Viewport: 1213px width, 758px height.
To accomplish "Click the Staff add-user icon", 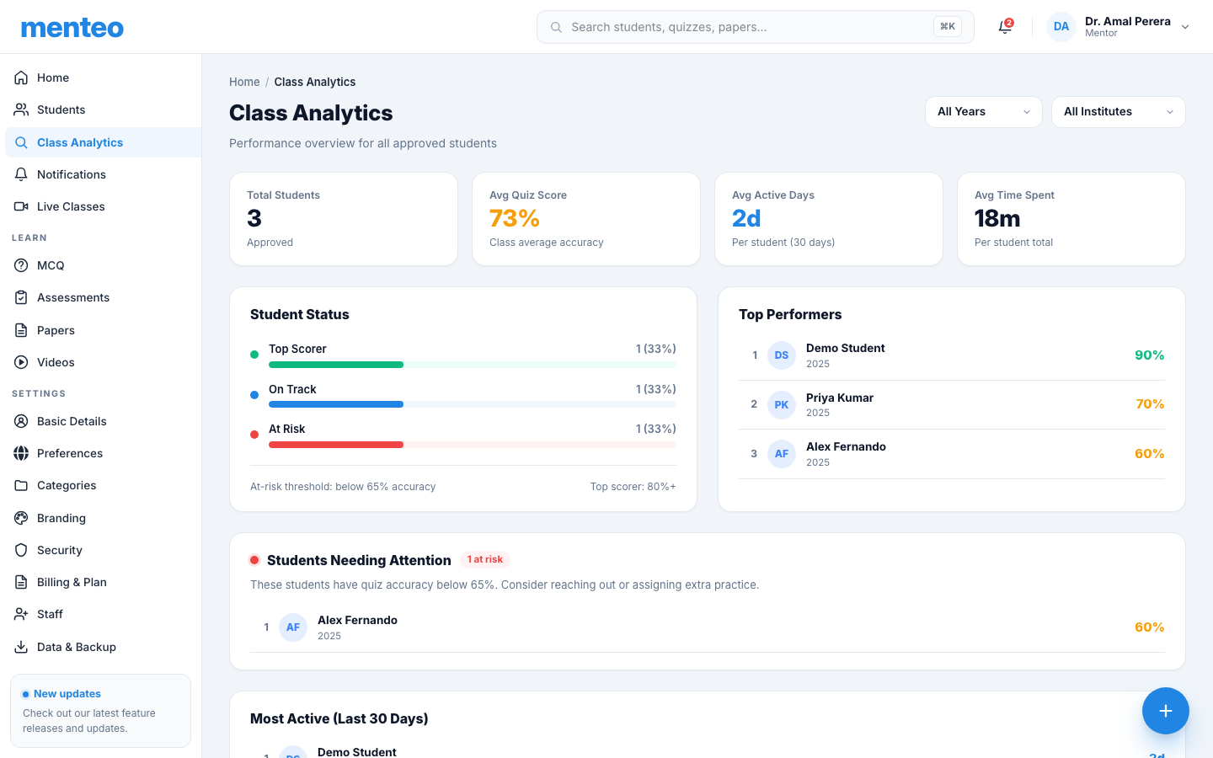I will click(x=21, y=614).
